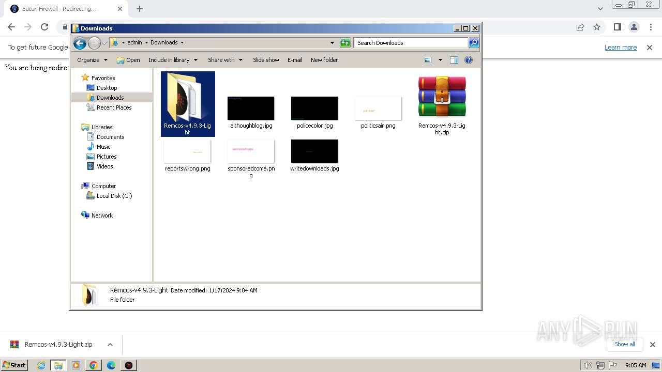Open options arrow for downloaded Remcos zip
662x372 pixels.
(110, 345)
